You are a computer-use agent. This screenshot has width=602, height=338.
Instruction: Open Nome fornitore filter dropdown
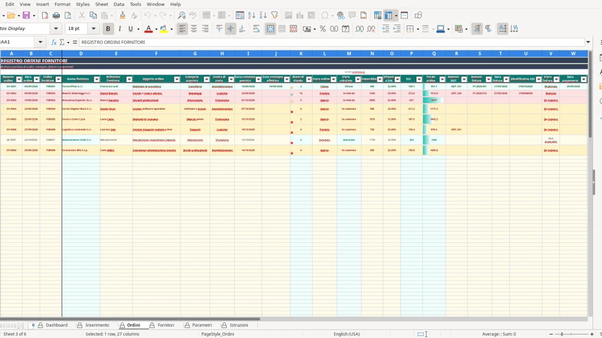tap(96, 79)
